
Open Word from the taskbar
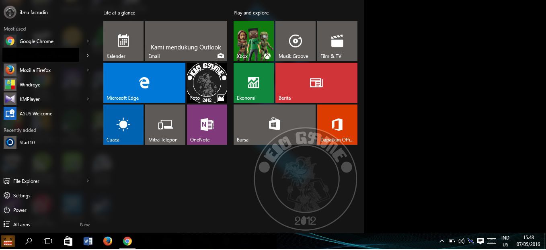pos(88,241)
